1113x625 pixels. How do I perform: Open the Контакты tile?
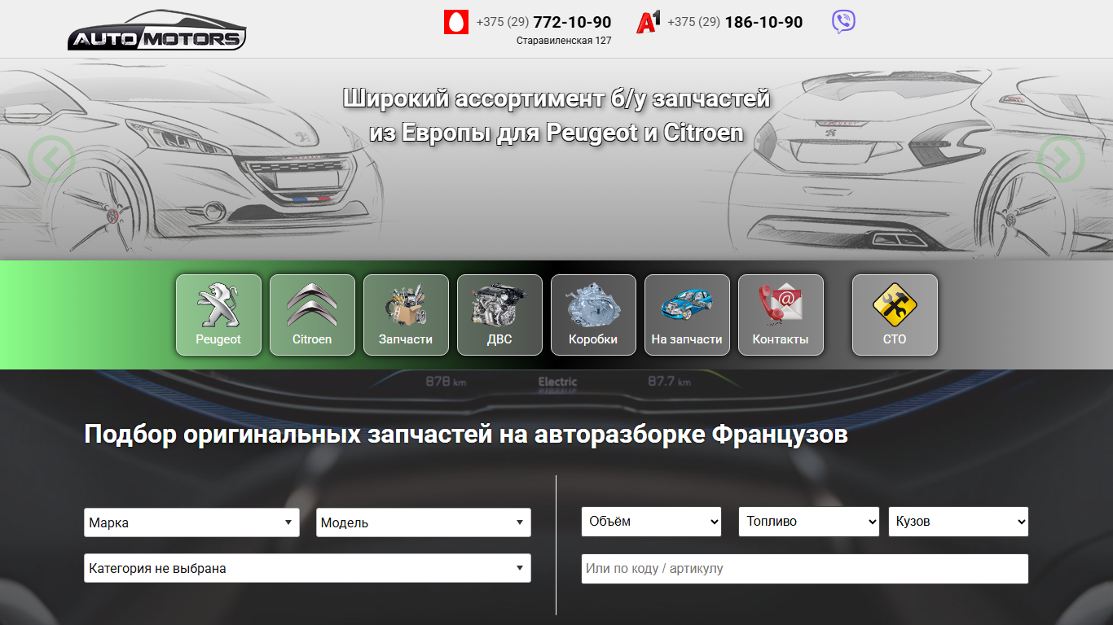coord(781,315)
